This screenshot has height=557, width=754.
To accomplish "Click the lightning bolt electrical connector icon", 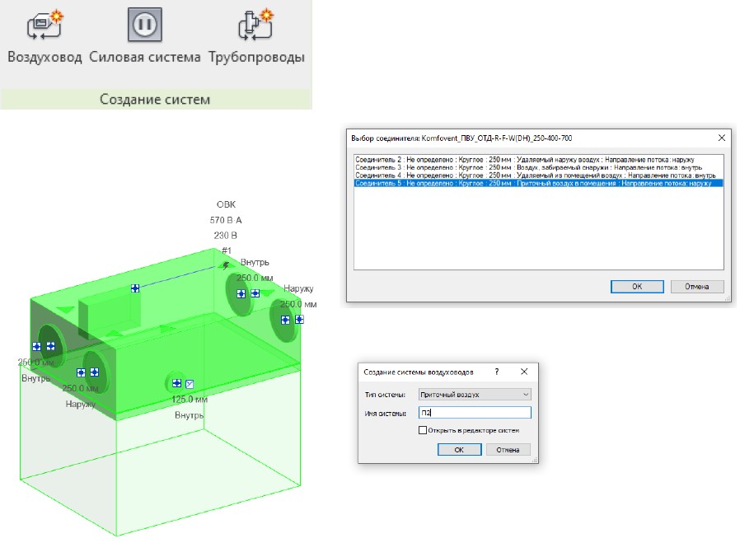I will coord(226,265).
